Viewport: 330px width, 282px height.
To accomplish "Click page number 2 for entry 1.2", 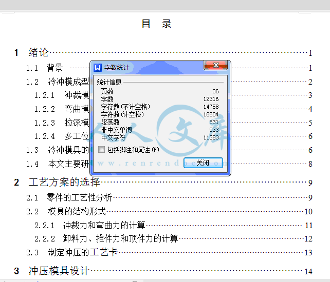I will pyautogui.click(x=310, y=82).
